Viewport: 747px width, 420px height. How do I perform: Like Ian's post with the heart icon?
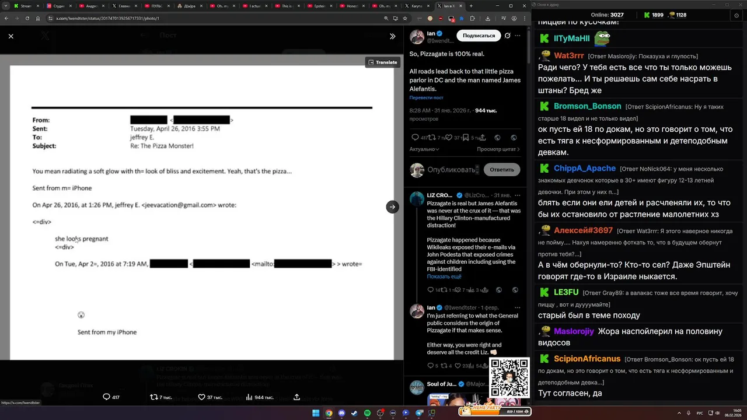click(449, 138)
